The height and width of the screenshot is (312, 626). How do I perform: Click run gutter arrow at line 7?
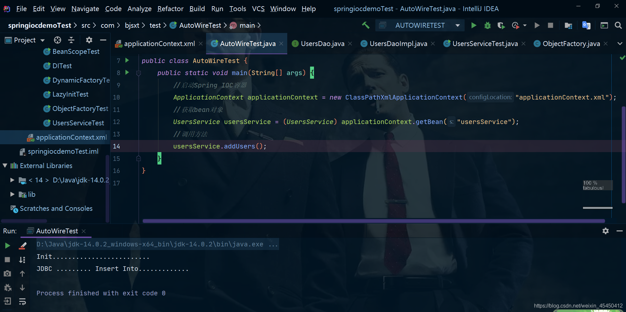[x=127, y=60]
